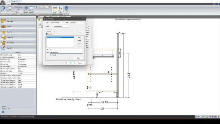Viewport: 220px width, 124px height.
Task: Click the THEN equation input field
Action: click(x=66, y=52)
